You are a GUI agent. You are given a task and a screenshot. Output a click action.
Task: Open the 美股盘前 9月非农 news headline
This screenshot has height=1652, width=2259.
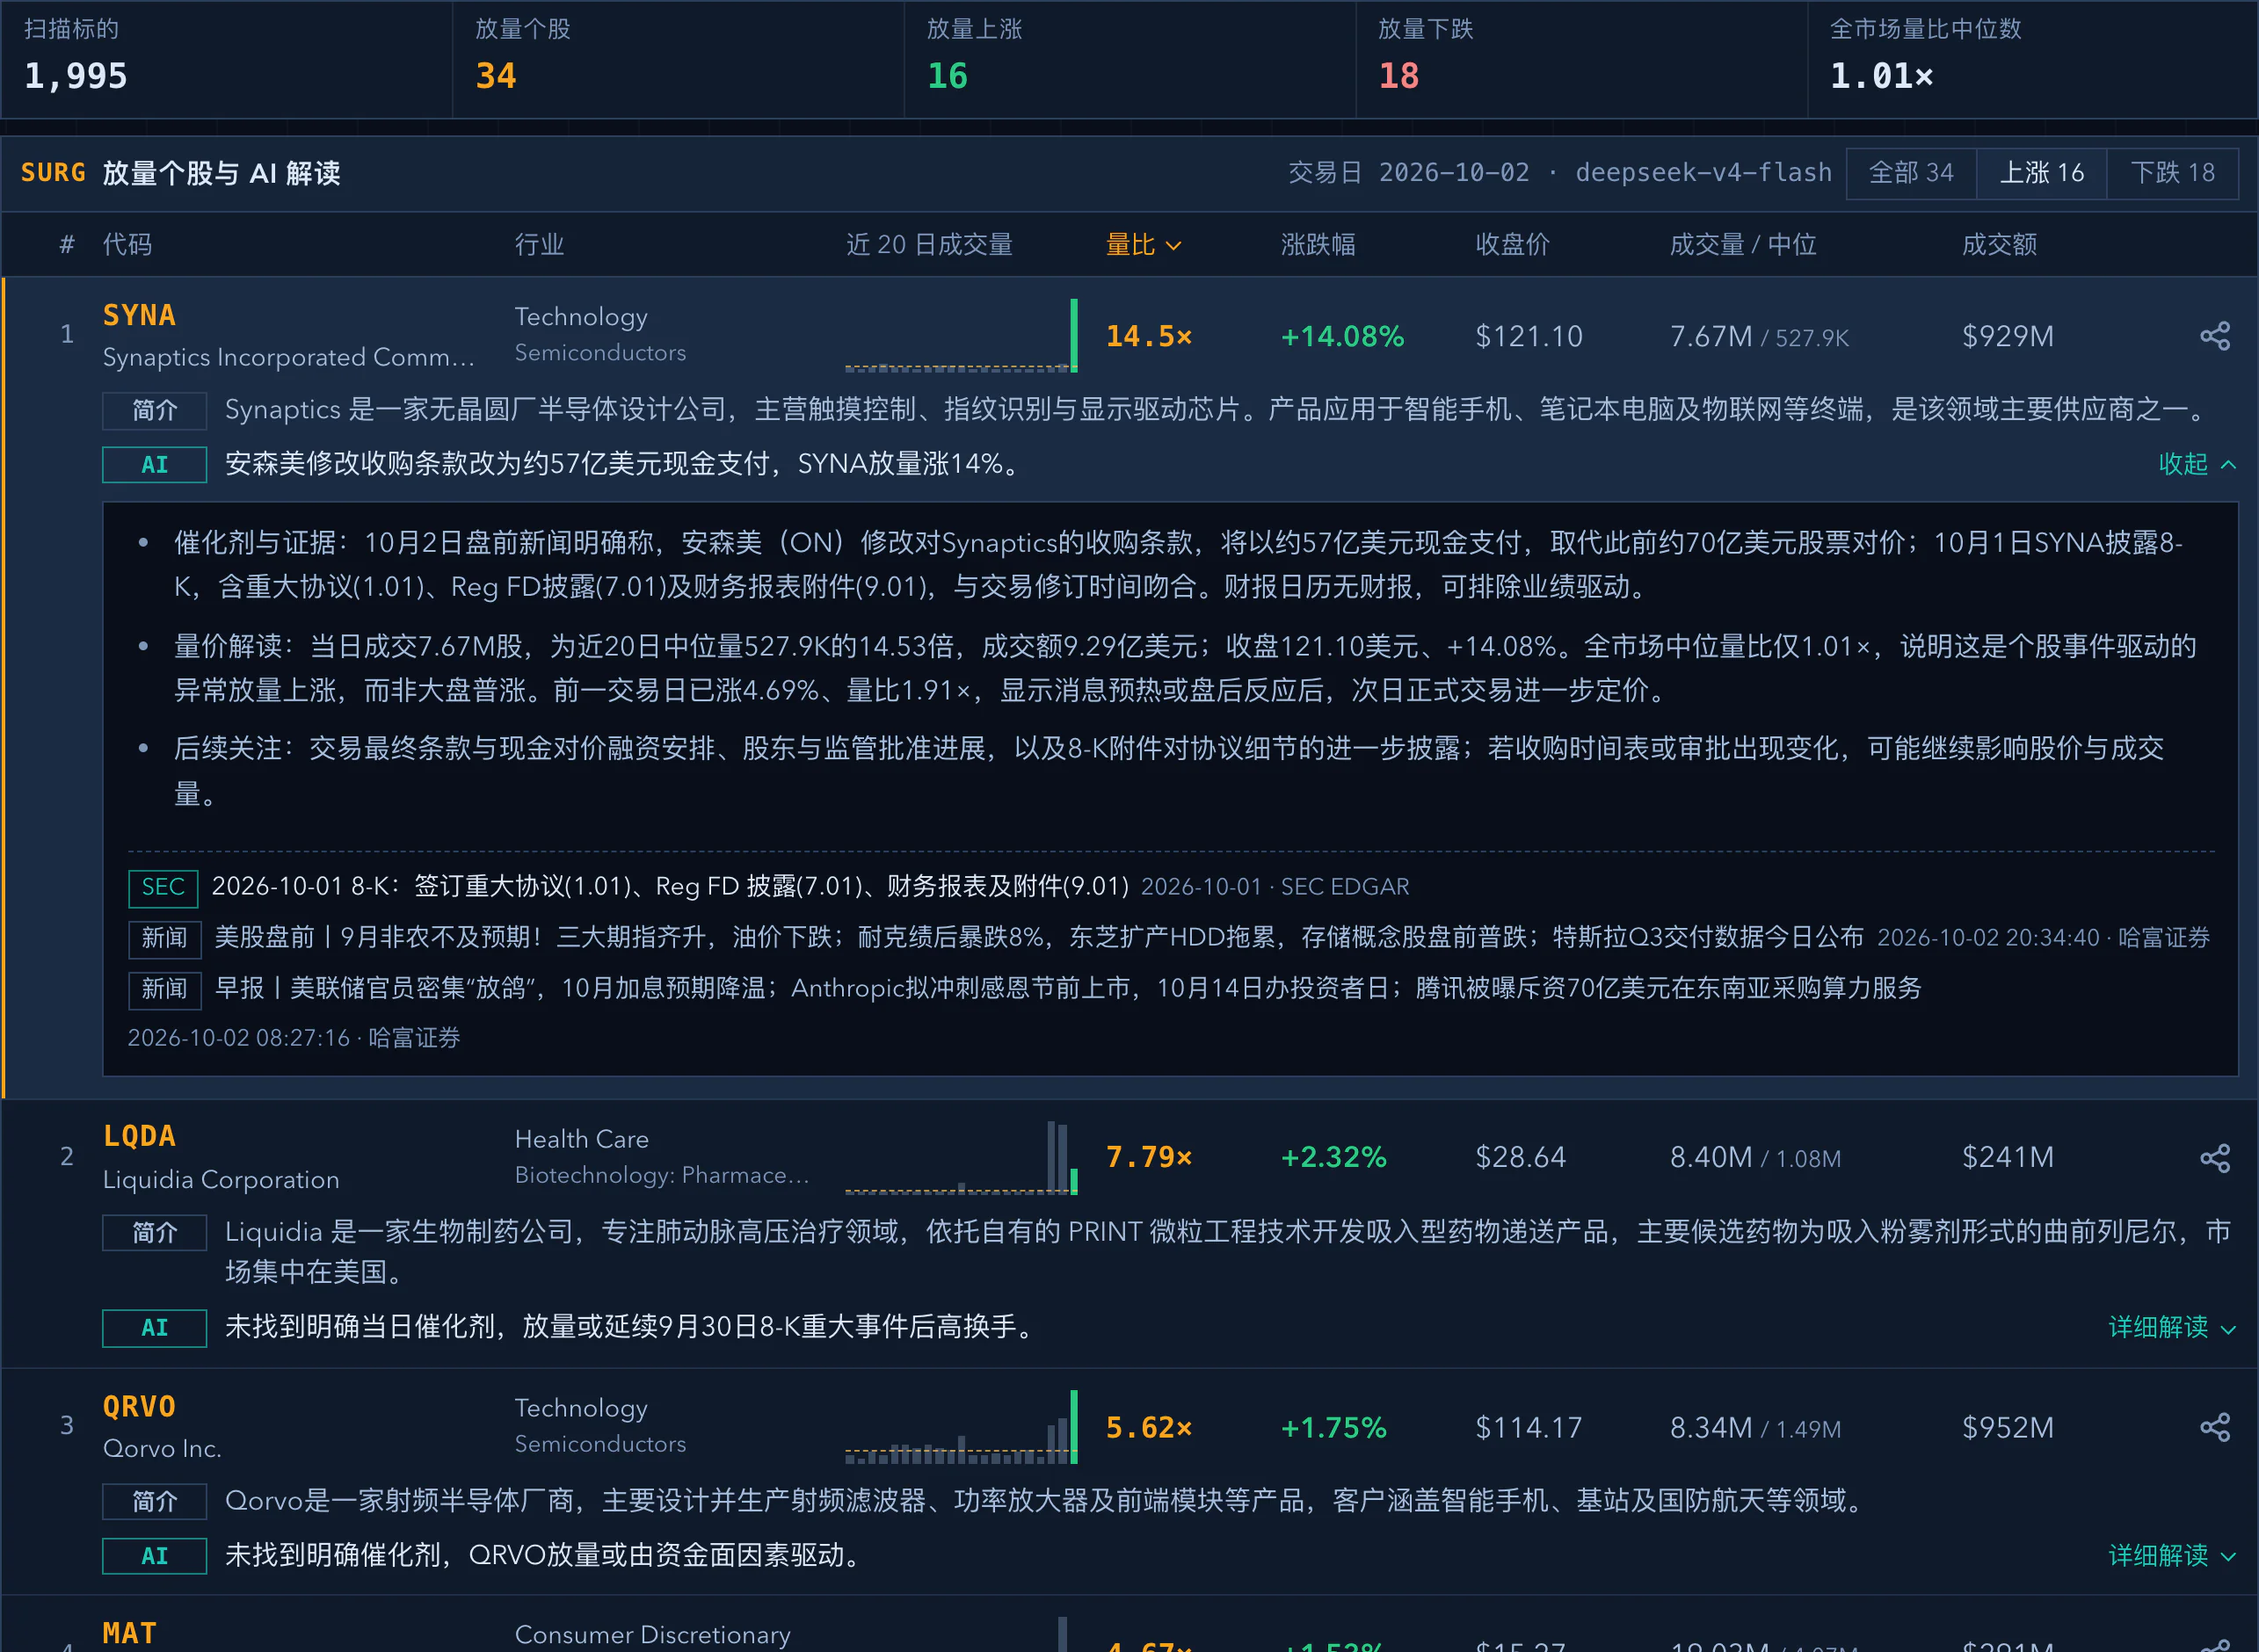pyautogui.click(x=1039, y=937)
